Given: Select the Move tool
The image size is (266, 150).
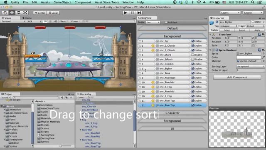Looking at the screenshot, I should tap(12, 13).
